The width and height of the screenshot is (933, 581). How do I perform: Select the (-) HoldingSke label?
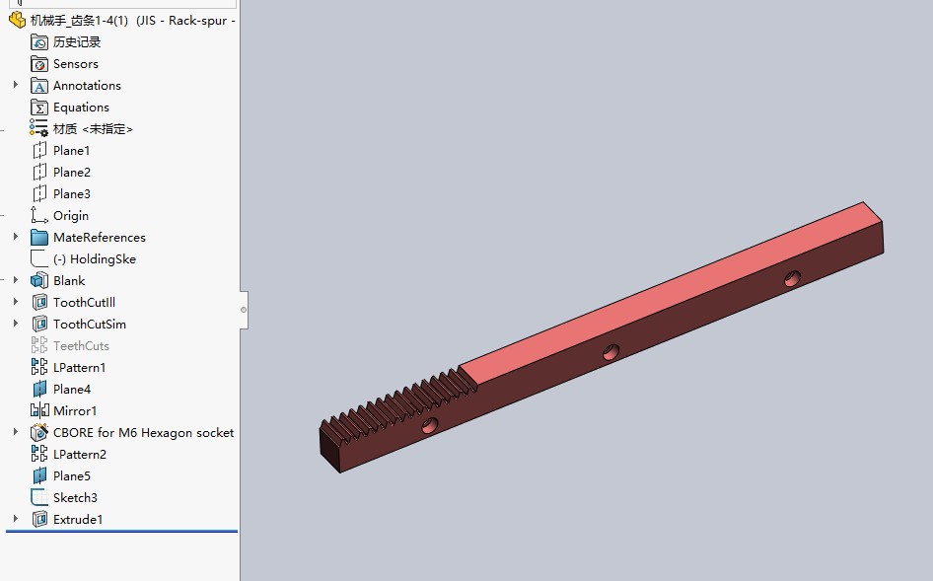(95, 259)
